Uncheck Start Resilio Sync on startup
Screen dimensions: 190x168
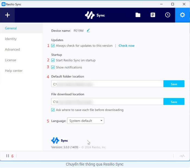click(53, 60)
